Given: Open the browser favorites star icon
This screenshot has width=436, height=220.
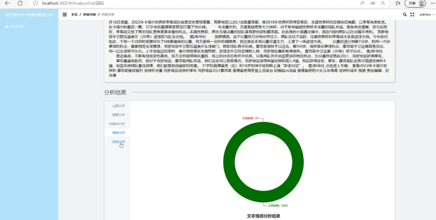Looking at the screenshot, I should pyautogui.click(x=398, y=3).
